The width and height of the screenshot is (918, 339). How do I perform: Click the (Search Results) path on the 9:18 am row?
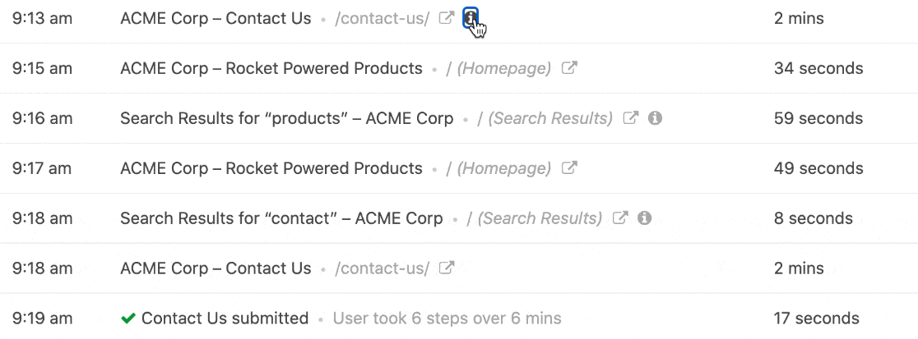540,218
